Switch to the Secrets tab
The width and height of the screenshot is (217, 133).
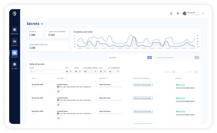[x=131, y=58]
